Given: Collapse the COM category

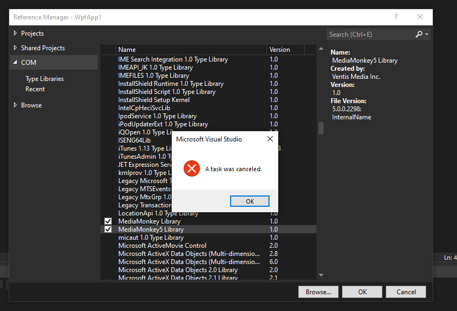Looking at the screenshot, I should tap(15, 63).
